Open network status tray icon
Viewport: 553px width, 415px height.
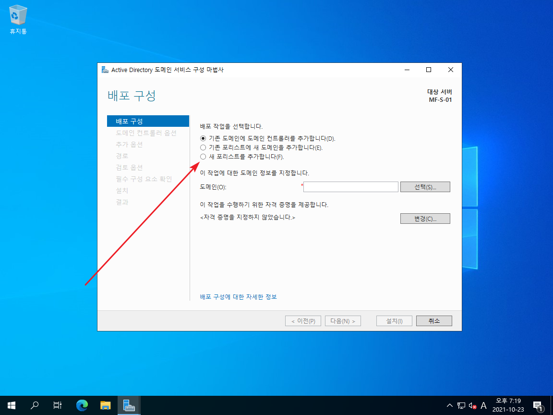(461, 405)
